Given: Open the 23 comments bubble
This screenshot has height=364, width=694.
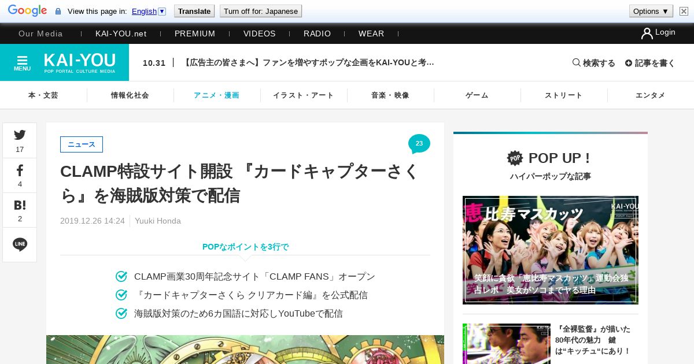Looking at the screenshot, I should coord(419,144).
